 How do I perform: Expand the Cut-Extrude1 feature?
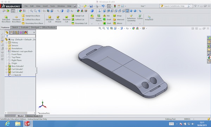pos(6,69)
